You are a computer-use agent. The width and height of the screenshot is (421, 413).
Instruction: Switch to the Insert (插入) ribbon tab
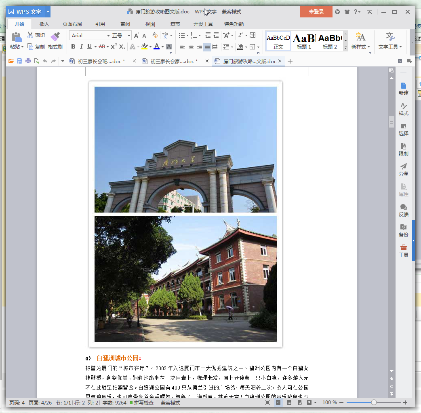tap(44, 24)
